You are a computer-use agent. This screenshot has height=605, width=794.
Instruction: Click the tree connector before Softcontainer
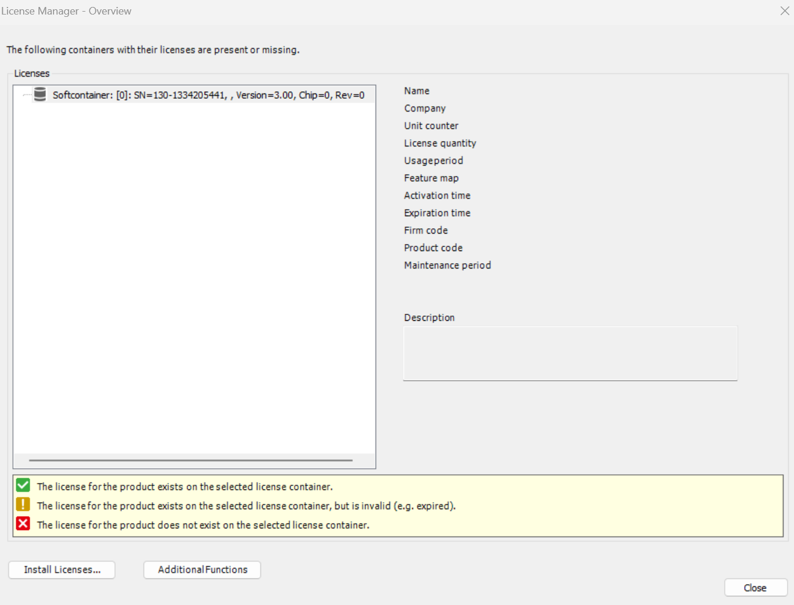(27, 95)
